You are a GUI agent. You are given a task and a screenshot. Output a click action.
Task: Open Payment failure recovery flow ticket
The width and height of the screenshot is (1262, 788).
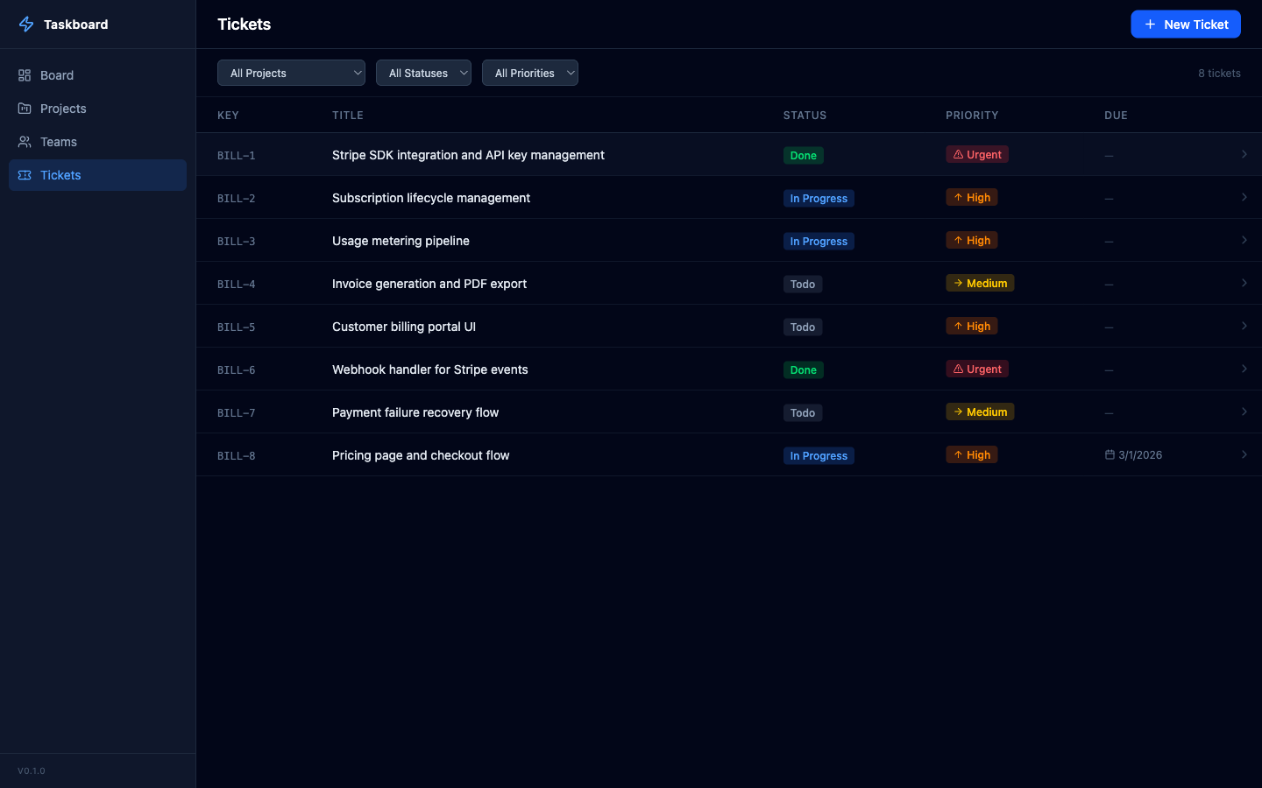[x=415, y=412]
